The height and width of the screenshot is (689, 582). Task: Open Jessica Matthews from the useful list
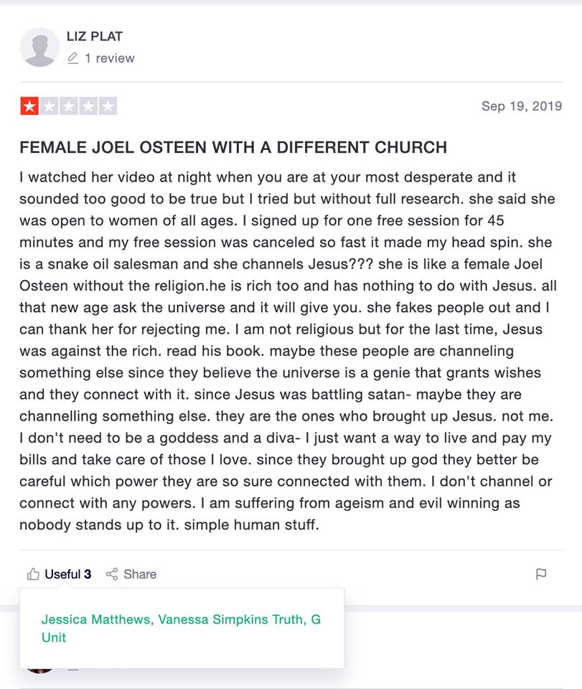pos(95,619)
